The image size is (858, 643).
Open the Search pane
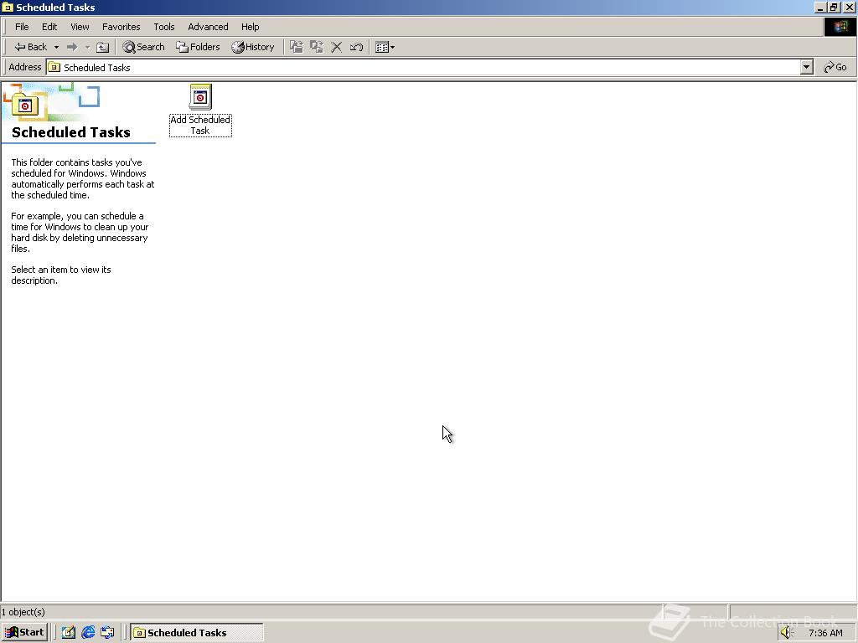(x=143, y=47)
